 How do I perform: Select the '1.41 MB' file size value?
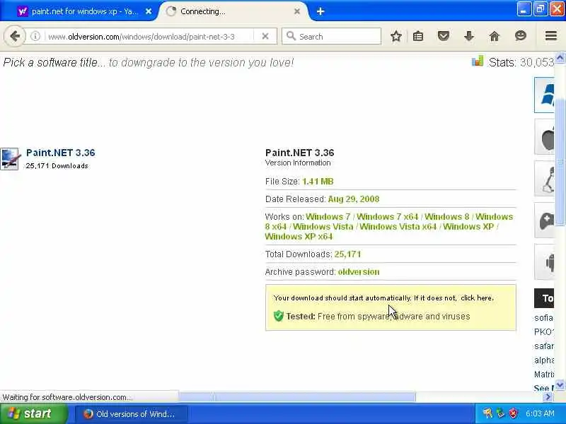pyautogui.click(x=318, y=182)
